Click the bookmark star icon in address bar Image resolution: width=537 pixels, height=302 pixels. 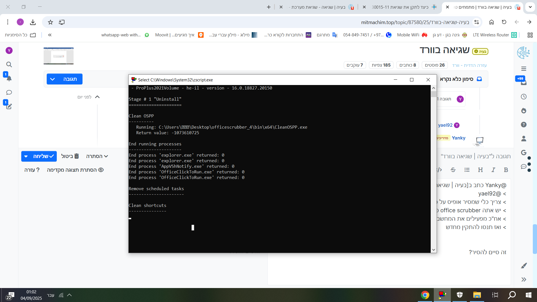[x=50, y=22]
